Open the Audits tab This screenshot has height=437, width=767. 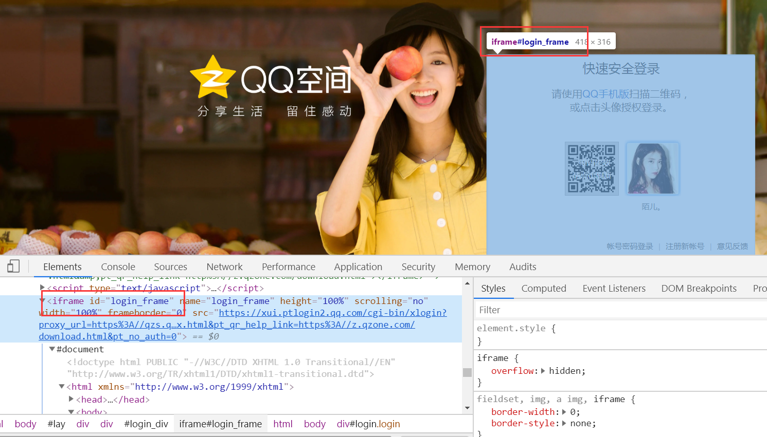(x=523, y=267)
